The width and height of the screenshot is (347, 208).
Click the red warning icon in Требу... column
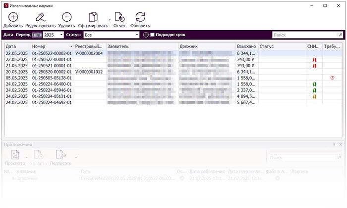[x=332, y=78]
